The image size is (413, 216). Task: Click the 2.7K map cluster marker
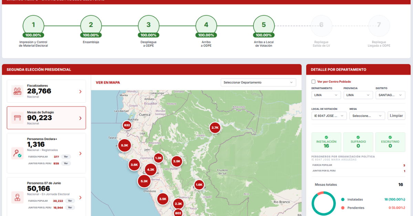point(215,128)
